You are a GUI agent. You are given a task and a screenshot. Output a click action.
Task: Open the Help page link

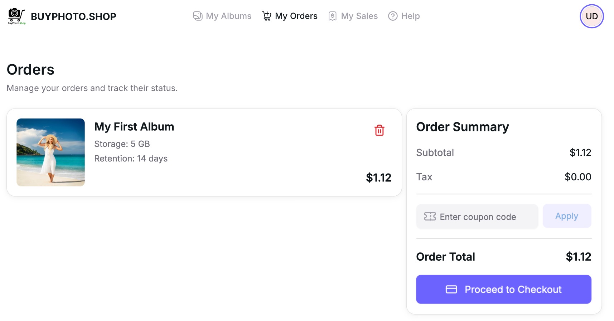tap(410, 16)
